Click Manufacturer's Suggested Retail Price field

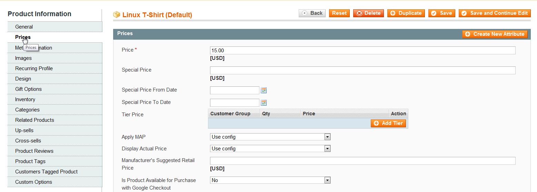point(362,161)
